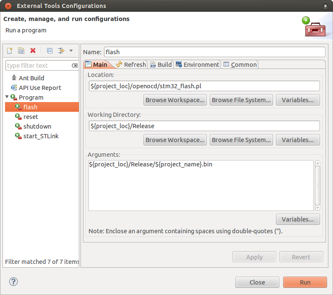
Task: Switch to the Environment tab
Action: click(x=197, y=64)
